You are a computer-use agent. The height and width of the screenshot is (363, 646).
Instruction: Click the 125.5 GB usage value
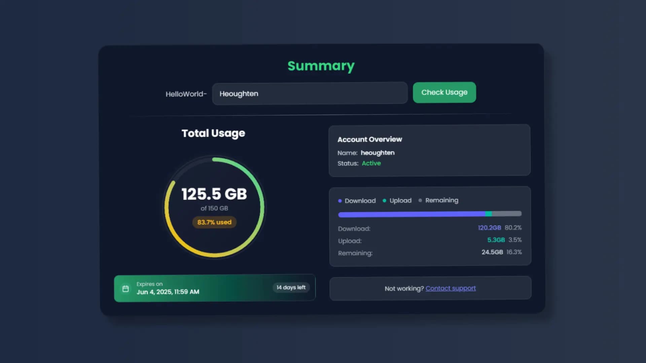[x=214, y=194]
